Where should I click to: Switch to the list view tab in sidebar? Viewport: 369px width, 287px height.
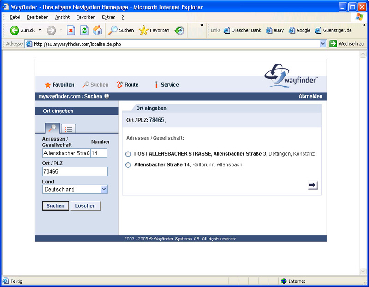[x=68, y=129]
